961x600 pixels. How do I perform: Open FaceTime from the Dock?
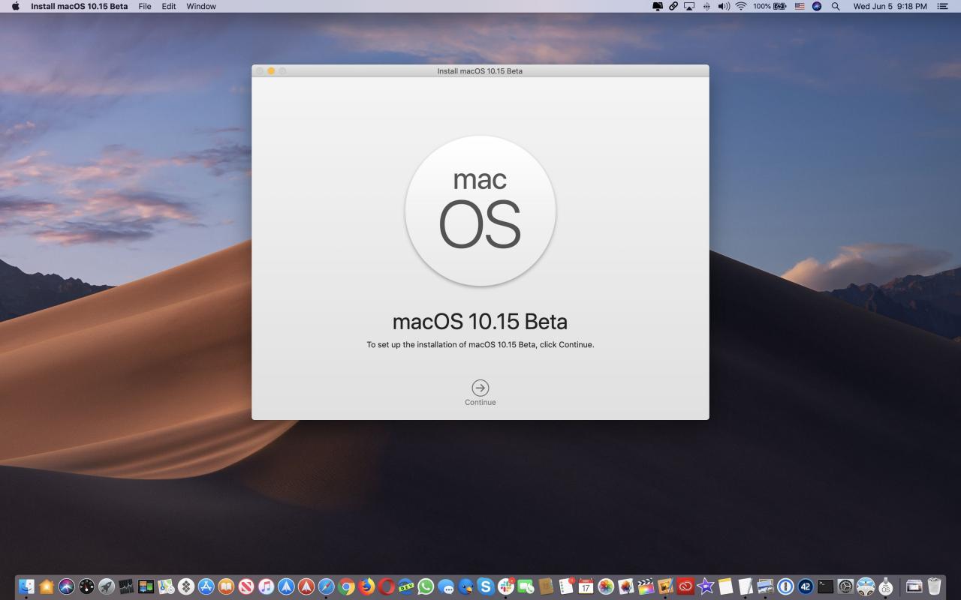pyautogui.click(x=526, y=586)
